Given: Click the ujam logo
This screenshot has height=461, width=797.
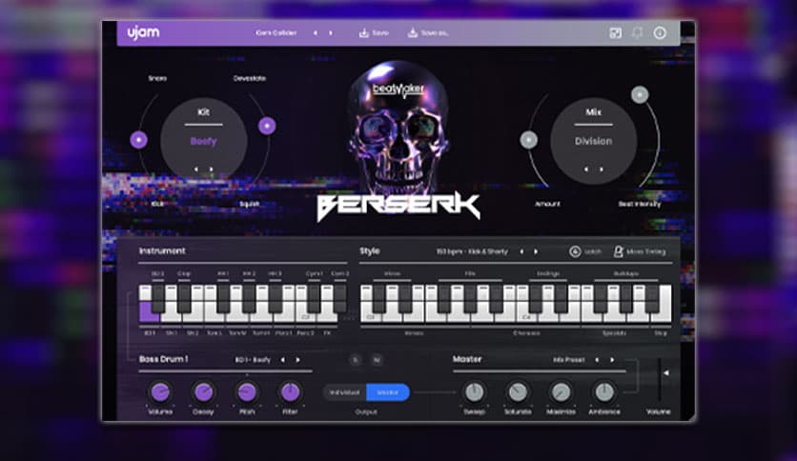Looking at the screenshot, I should pos(143,33).
